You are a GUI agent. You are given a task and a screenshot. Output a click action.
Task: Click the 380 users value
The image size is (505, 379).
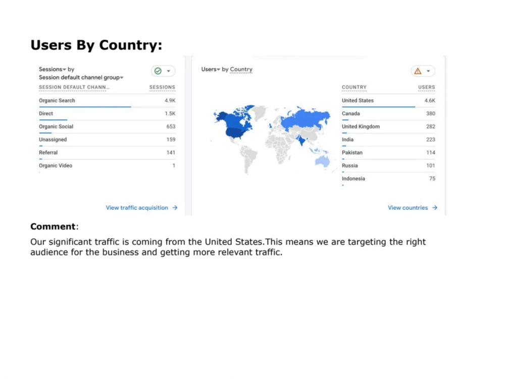(x=431, y=114)
